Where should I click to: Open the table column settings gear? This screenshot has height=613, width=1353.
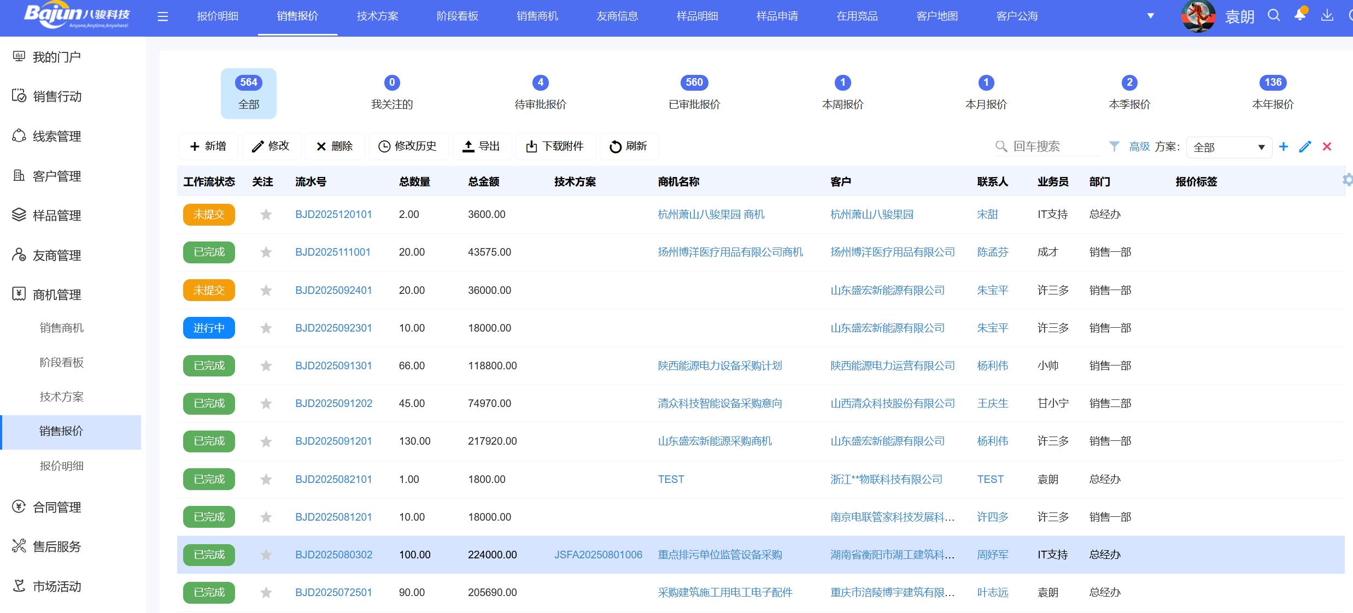(1348, 180)
